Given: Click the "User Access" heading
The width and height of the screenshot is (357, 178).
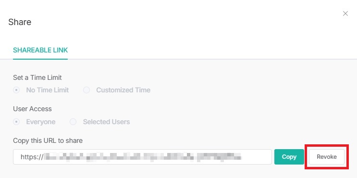Looking at the screenshot, I should 32,109.
